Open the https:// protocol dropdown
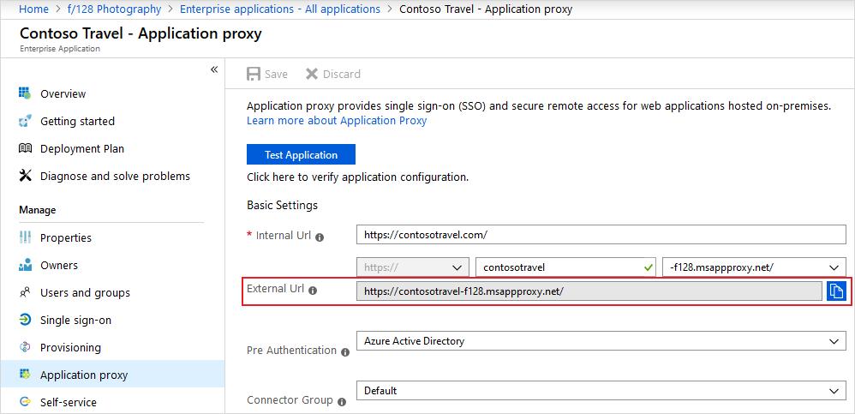855x414 pixels. click(413, 267)
